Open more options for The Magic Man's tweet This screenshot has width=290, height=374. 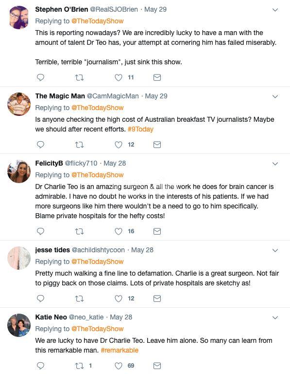(x=275, y=96)
